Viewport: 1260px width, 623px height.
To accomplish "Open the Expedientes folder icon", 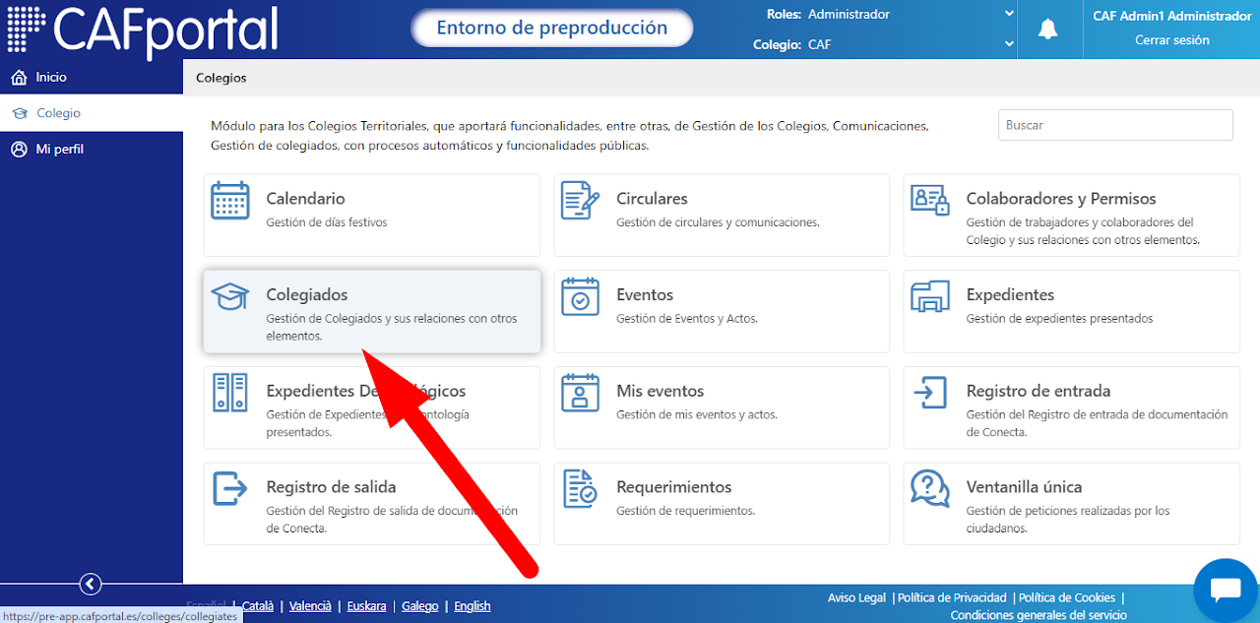I will coord(930,297).
